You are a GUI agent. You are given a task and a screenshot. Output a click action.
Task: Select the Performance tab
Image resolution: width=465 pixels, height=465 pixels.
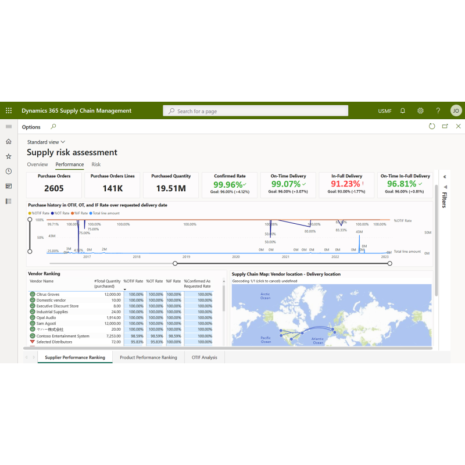point(70,164)
